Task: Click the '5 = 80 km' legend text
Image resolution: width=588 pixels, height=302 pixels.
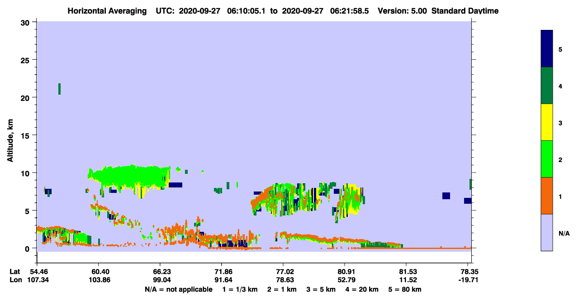Action: pos(404,289)
